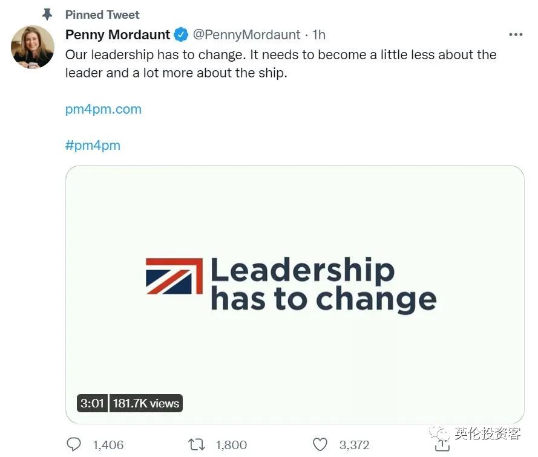Click the 3,372 likes count
Image resolution: width=538 pixels, height=457 pixels.
[354, 445]
